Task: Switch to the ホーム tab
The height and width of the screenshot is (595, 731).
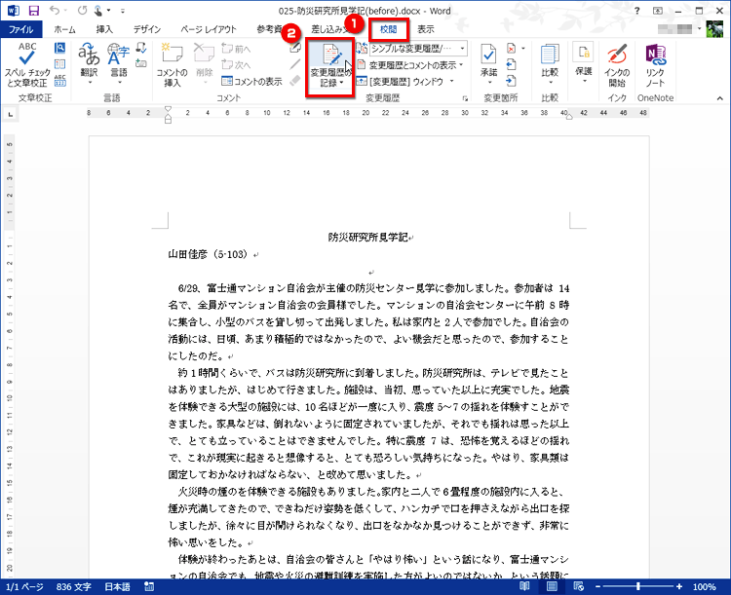Action: [x=64, y=29]
